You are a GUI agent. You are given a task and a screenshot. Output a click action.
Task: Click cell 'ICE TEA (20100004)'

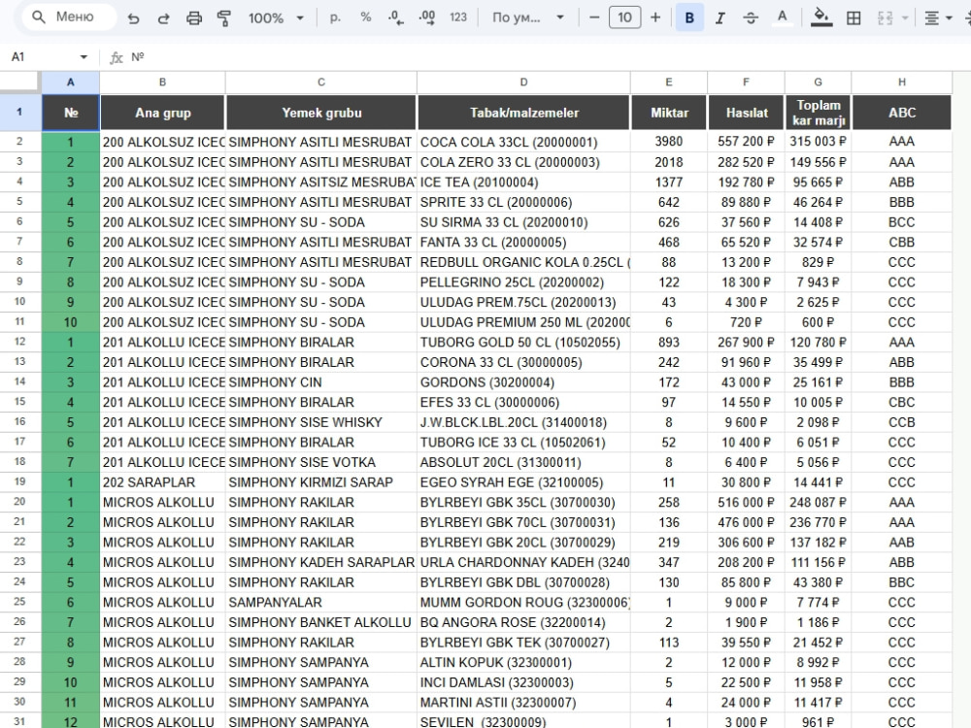523,182
